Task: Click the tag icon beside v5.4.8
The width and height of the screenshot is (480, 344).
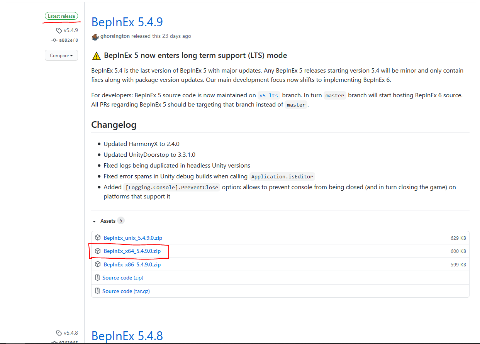Action: (59, 333)
